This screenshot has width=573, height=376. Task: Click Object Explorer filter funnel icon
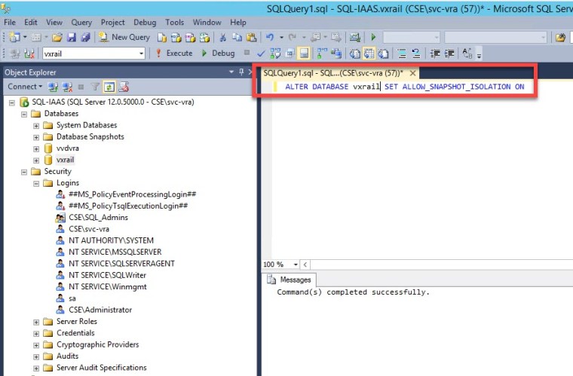click(x=95, y=87)
